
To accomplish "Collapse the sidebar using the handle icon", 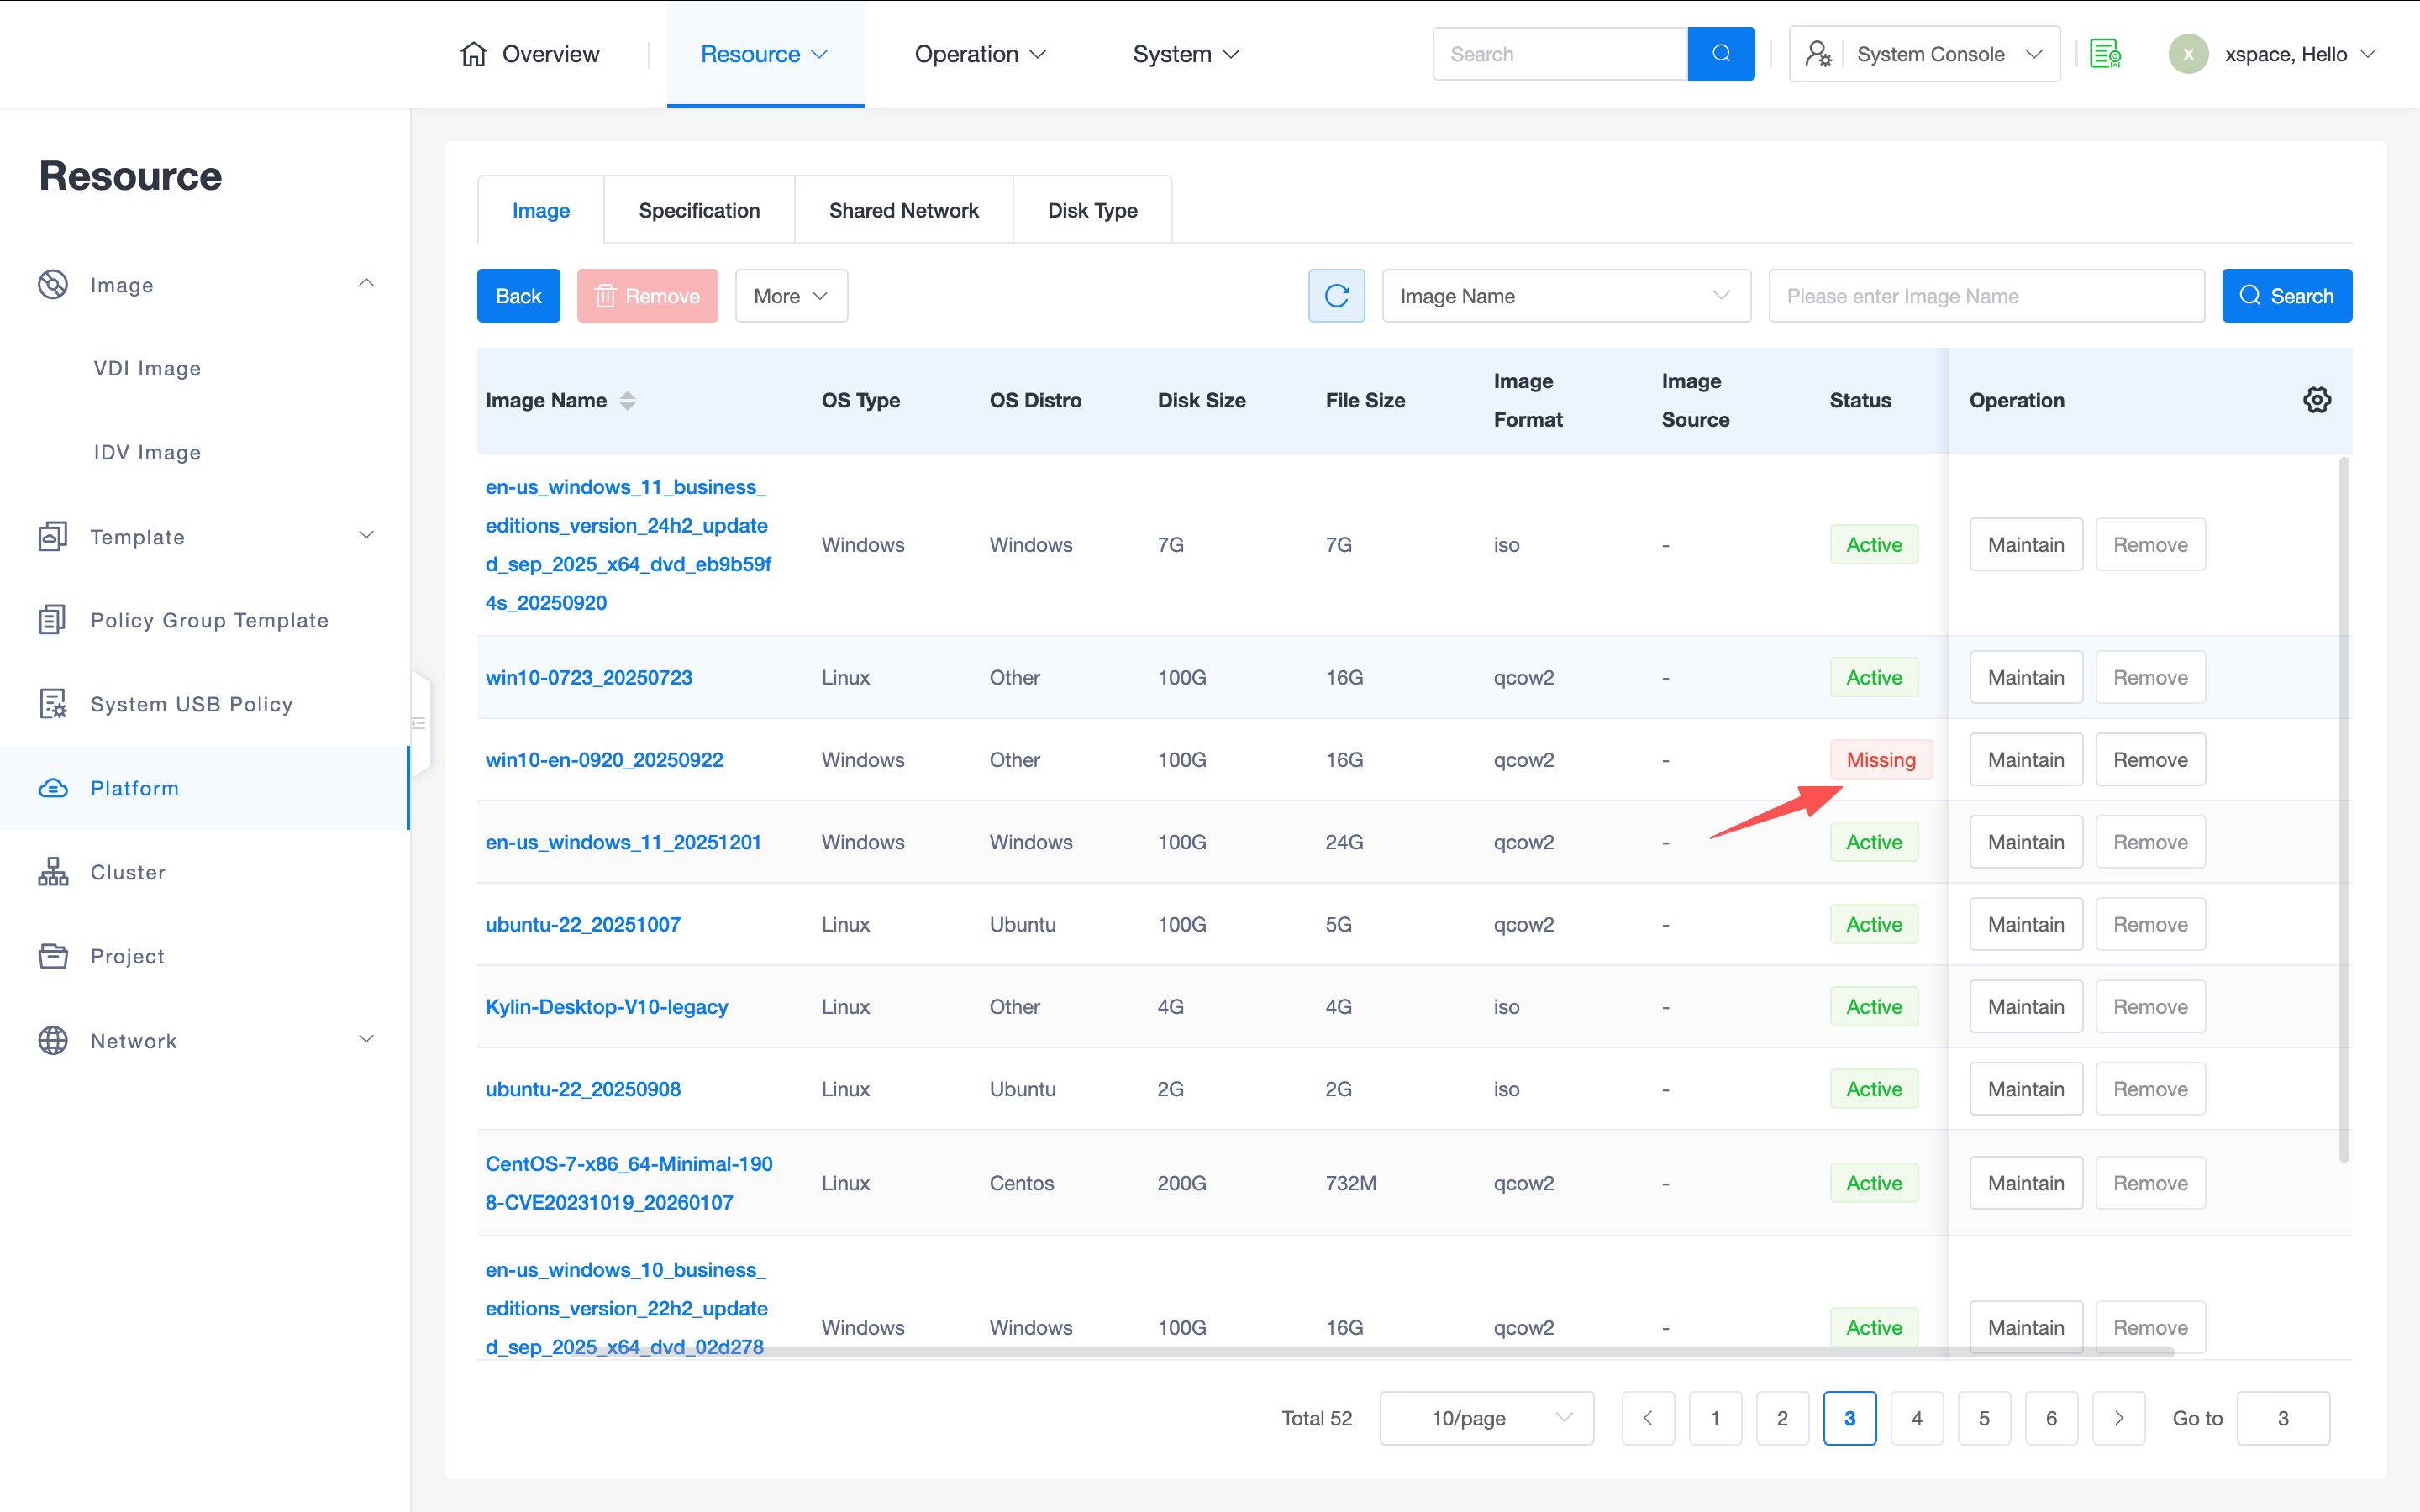I will click(419, 723).
